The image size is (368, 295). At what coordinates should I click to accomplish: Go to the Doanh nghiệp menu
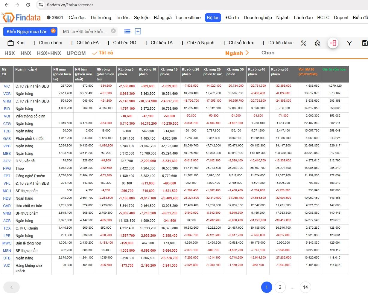258,18
